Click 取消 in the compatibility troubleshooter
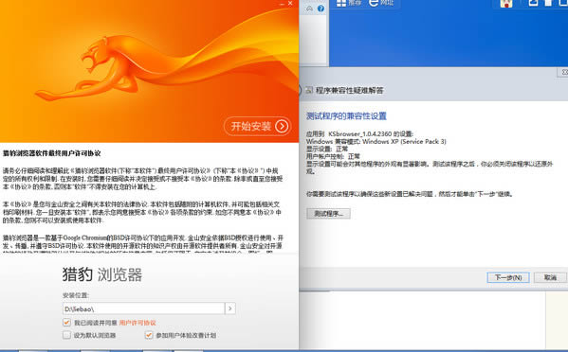This screenshot has width=568, height=352. (x=550, y=277)
